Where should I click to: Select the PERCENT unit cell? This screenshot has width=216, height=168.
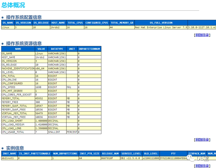point(72,132)
